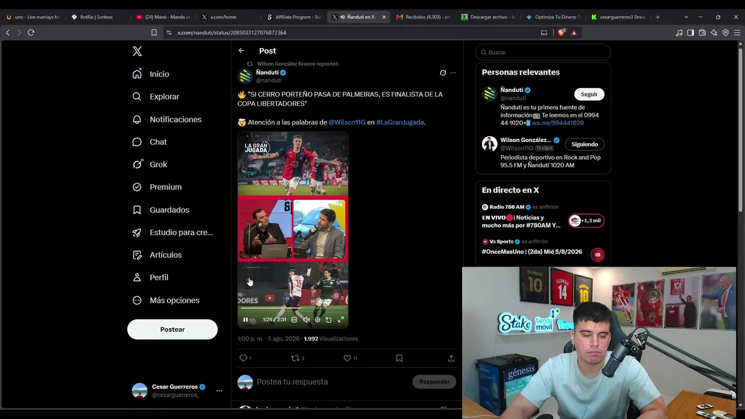This screenshot has width=745, height=419.
Task: Navigate back in the browser
Action: click(8, 33)
